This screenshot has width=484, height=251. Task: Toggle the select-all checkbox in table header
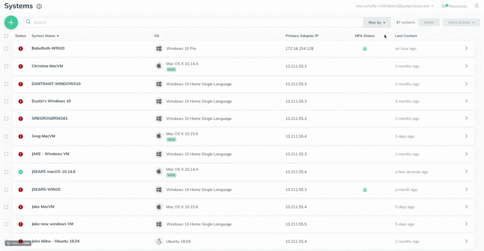[6, 36]
